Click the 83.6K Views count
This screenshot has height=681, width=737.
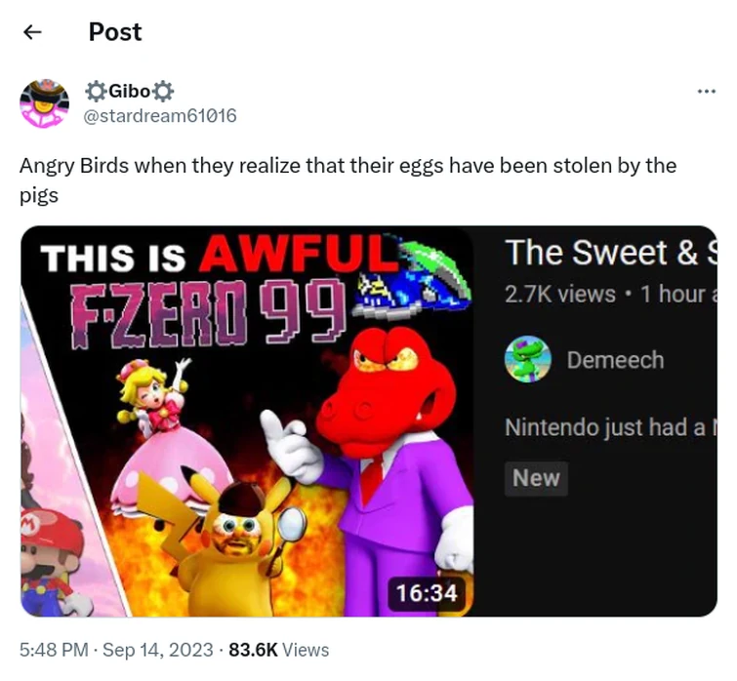pos(278,650)
